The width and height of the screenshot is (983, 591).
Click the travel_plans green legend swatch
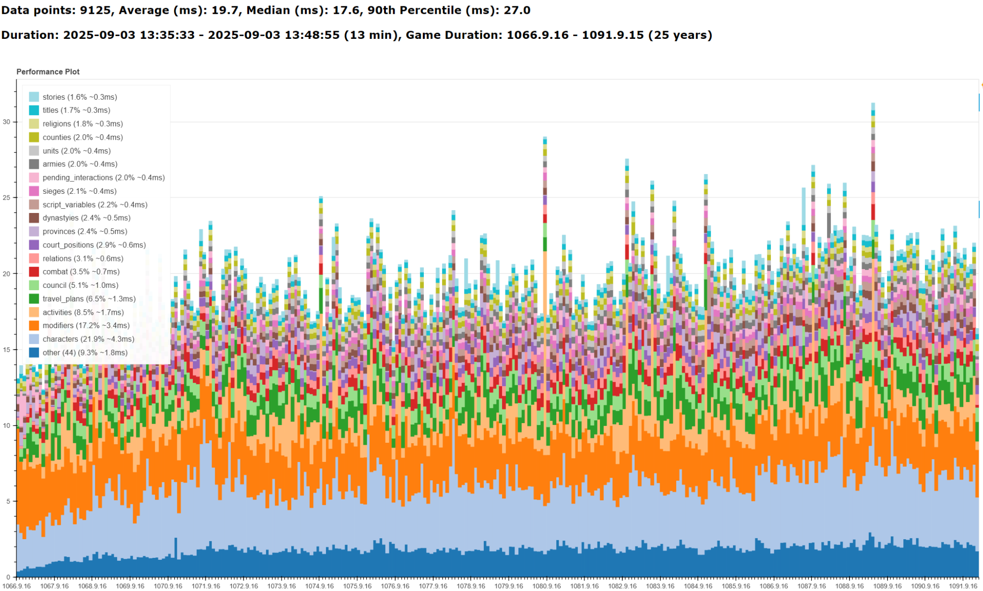[34, 299]
